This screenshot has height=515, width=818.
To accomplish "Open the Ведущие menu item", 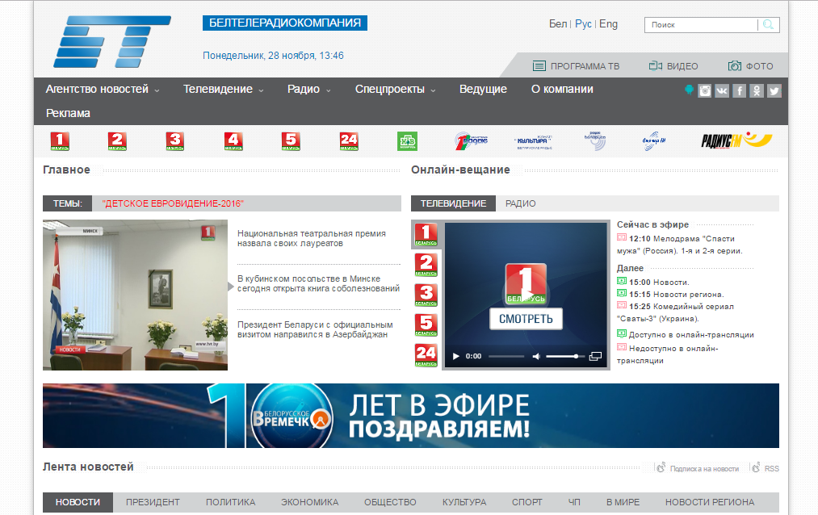I will [x=483, y=89].
